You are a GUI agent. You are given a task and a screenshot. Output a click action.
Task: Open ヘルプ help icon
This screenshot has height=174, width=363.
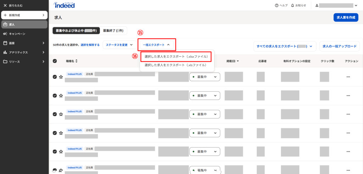pyautogui.click(x=277, y=6)
